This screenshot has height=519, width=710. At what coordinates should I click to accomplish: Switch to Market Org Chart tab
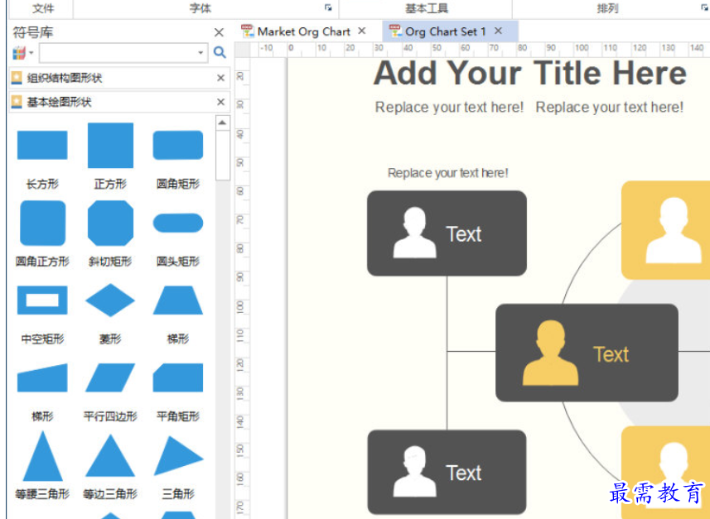(304, 31)
